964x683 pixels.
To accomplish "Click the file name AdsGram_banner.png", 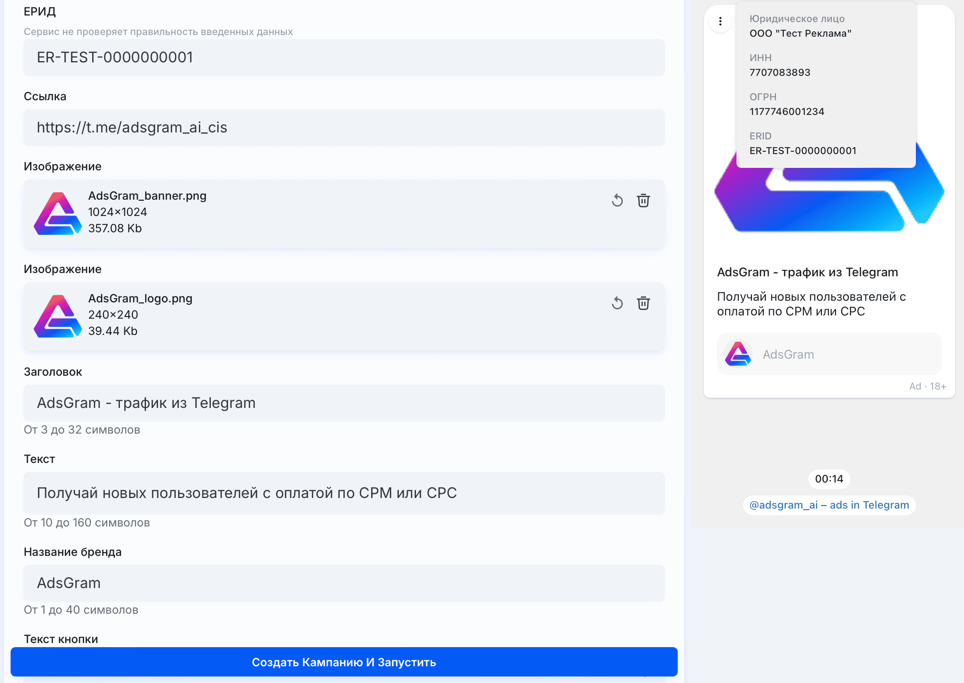I will click(x=147, y=196).
